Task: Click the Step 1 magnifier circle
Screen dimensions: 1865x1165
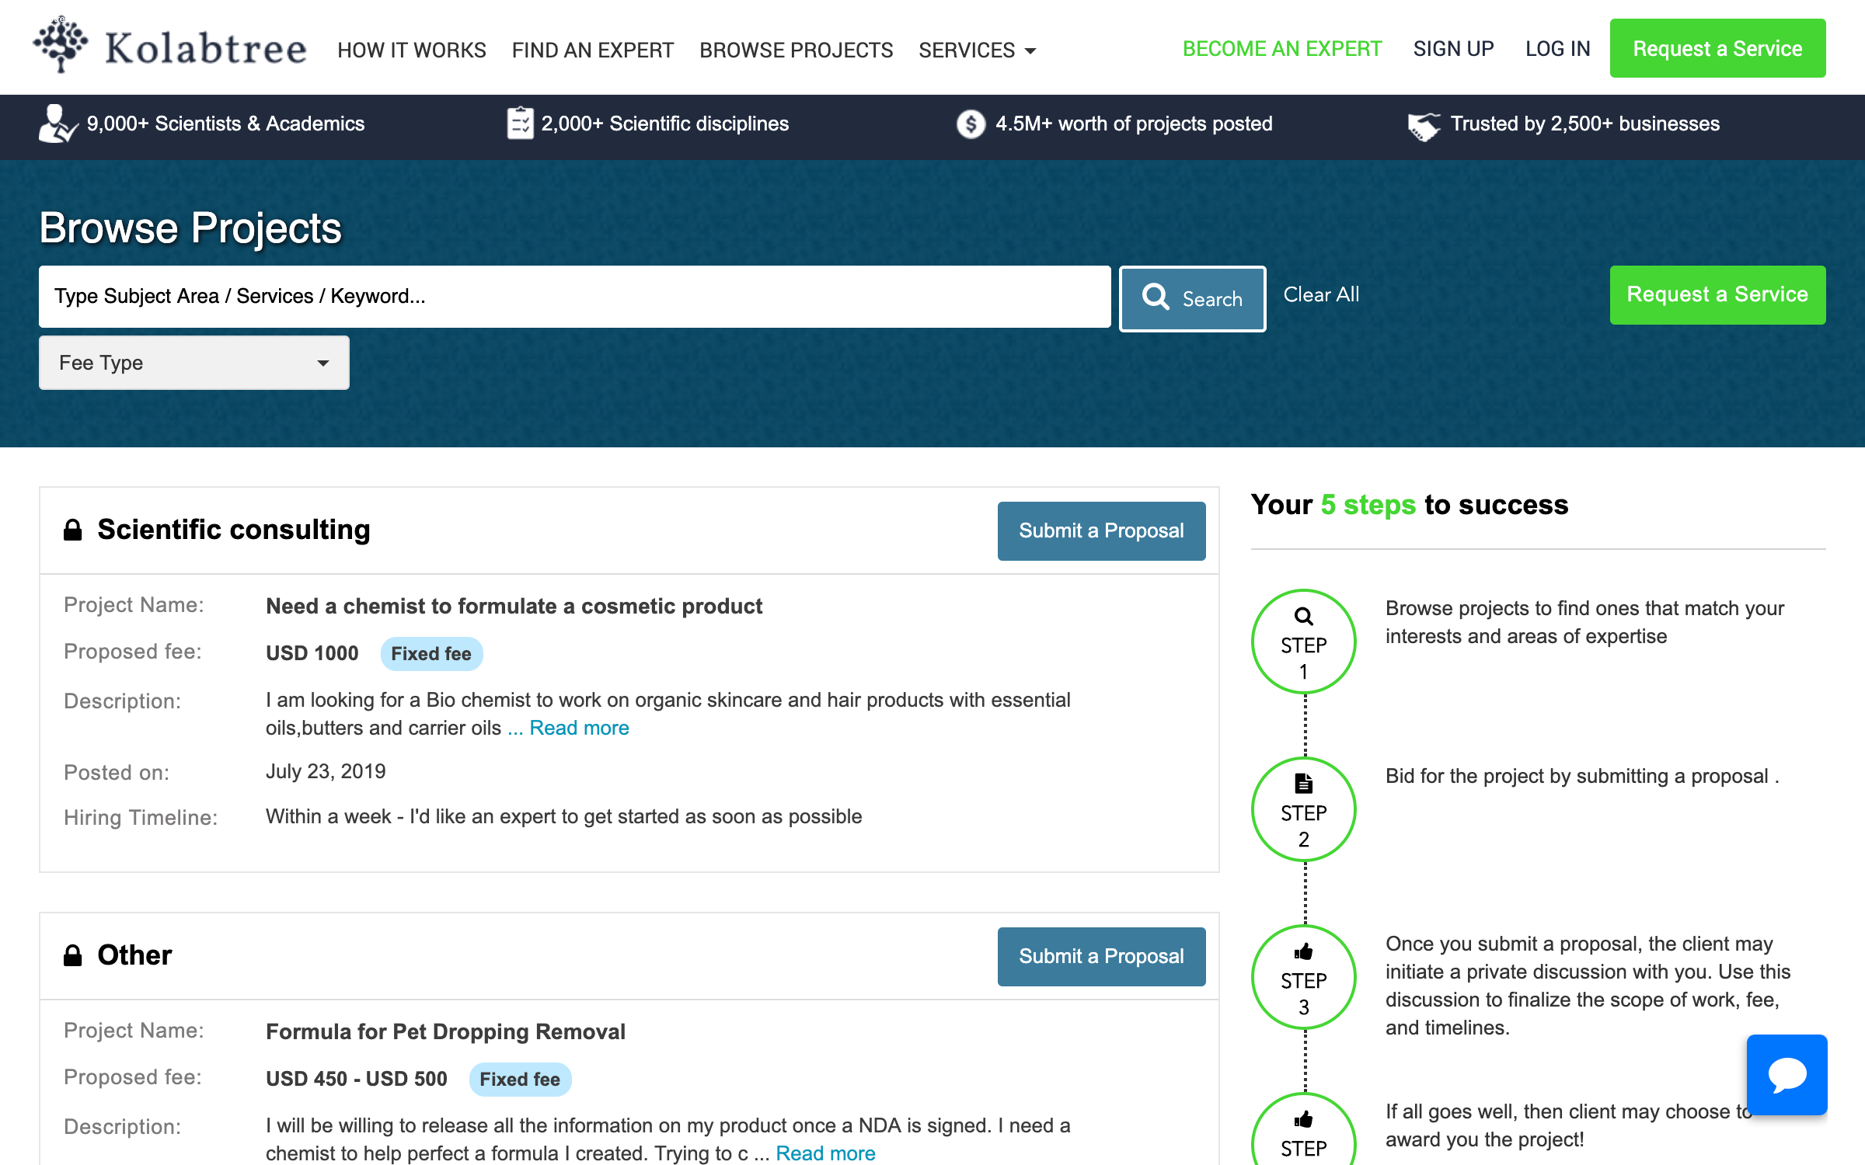Action: click(x=1303, y=642)
